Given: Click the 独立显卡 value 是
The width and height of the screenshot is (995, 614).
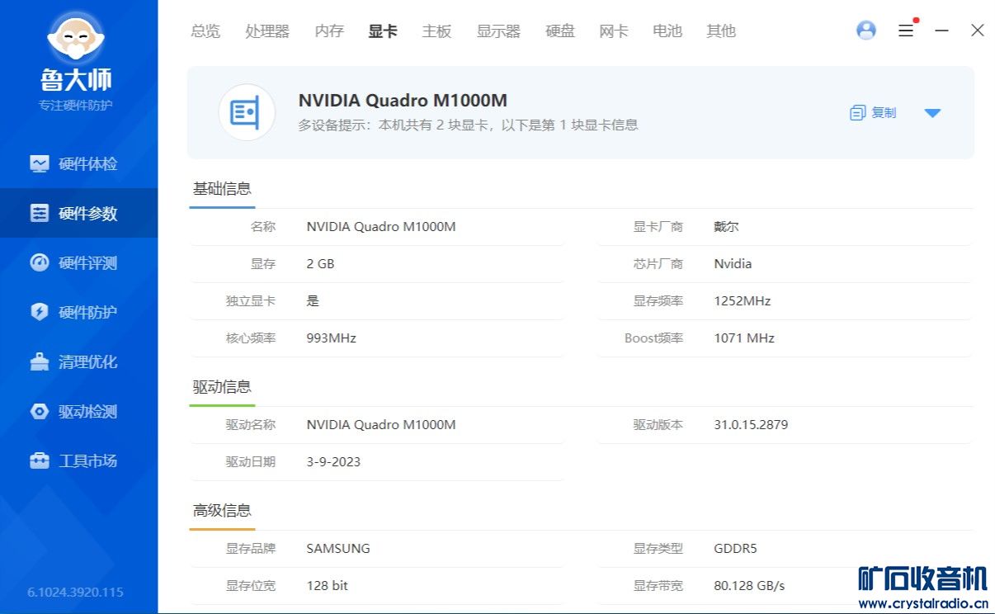Looking at the screenshot, I should [313, 301].
